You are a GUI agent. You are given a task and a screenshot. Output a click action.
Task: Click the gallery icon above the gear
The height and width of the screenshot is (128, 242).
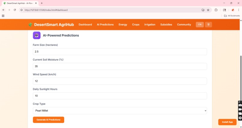[240, 114]
